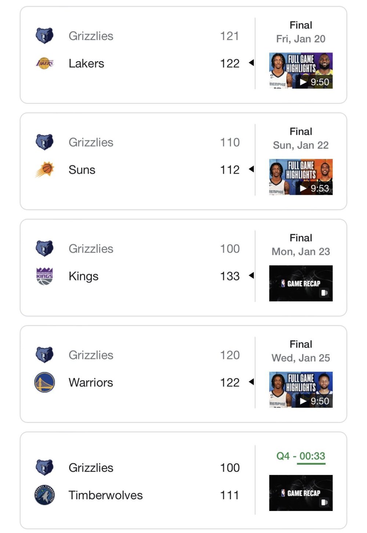Click Grizzlies logo in the Kings game card
Screen dimensions: 367x533
[x=44, y=249]
